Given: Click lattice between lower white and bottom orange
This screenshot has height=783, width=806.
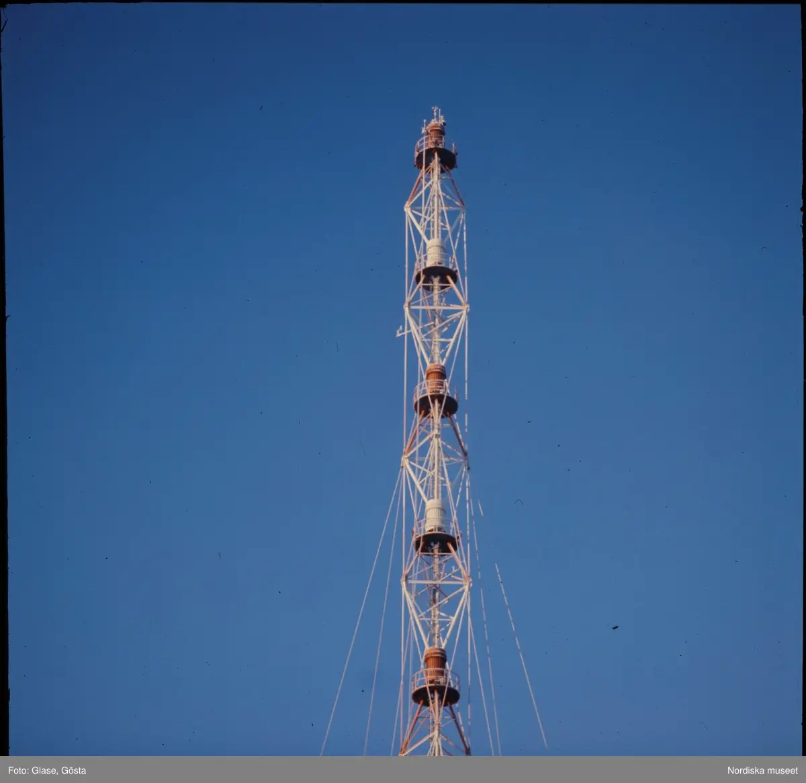Looking at the screenshot, I should pyautogui.click(x=435, y=598).
